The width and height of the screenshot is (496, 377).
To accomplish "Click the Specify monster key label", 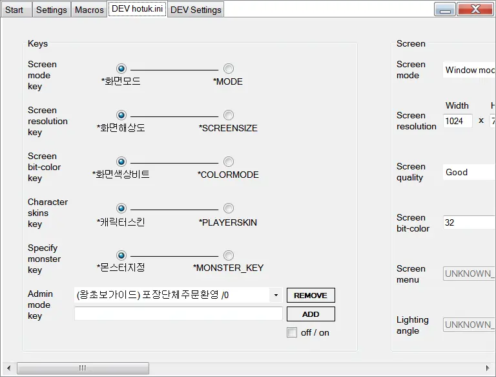I will [x=44, y=259].
